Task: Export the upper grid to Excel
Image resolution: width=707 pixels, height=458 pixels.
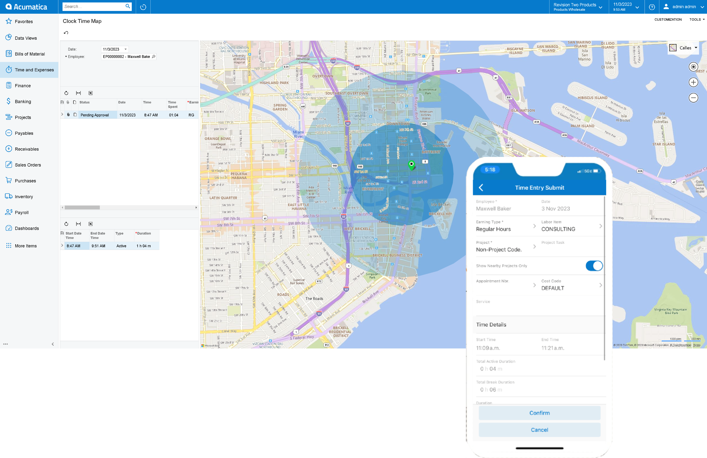Action: [90, 93]
